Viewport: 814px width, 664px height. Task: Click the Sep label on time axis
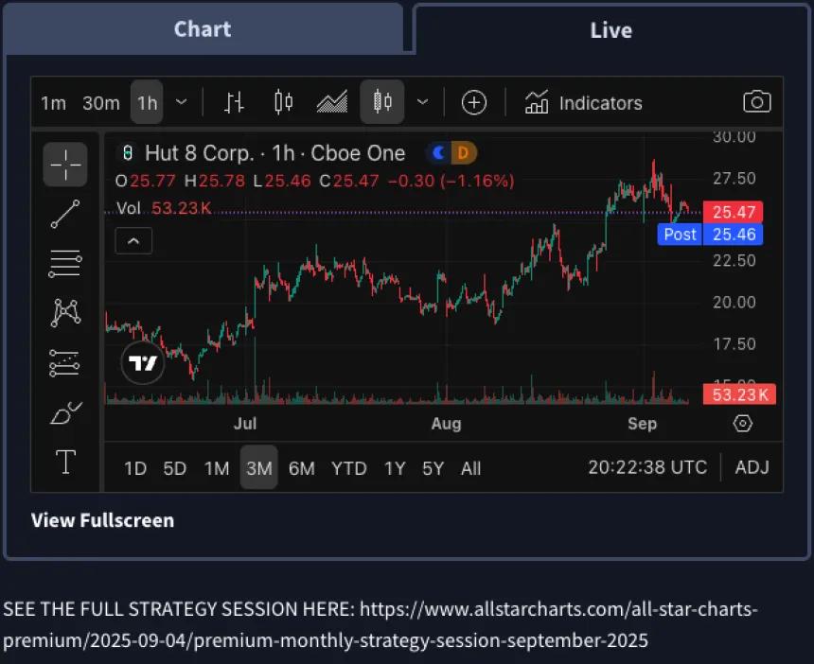[x=642, y=424]
